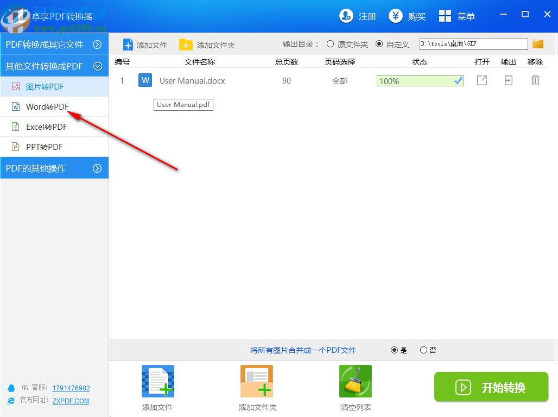Click the 编号 column header
Image resolution: width=558 pixels, height=417 pixels.
click(x=122, y=62)
